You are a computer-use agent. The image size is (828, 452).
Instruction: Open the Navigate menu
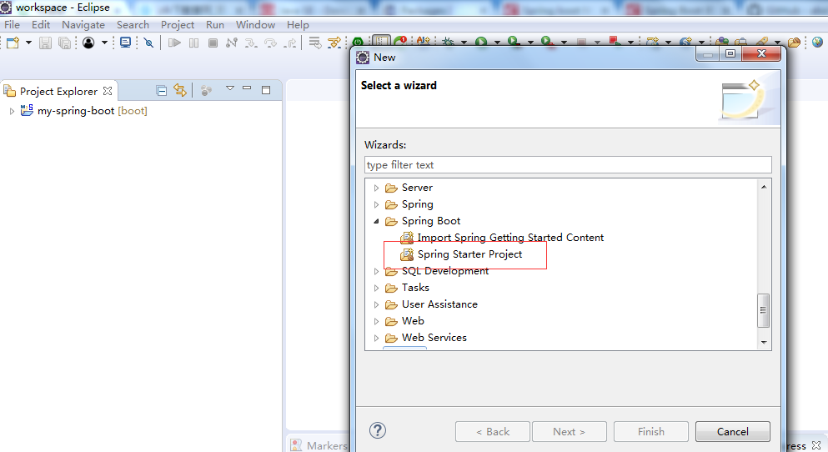(83, 25)
